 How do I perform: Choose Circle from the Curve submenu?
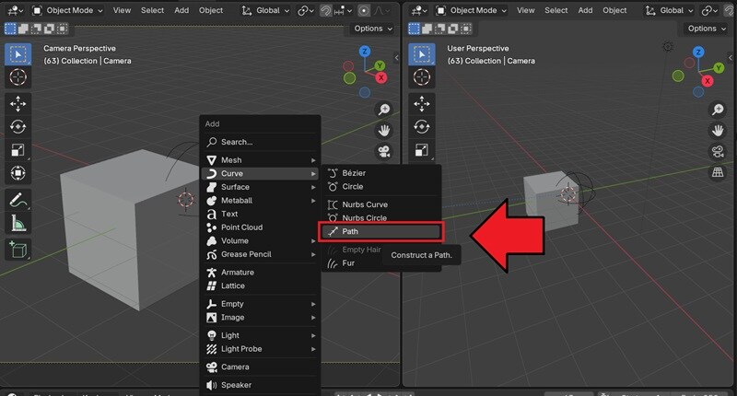tap(380, 187)
